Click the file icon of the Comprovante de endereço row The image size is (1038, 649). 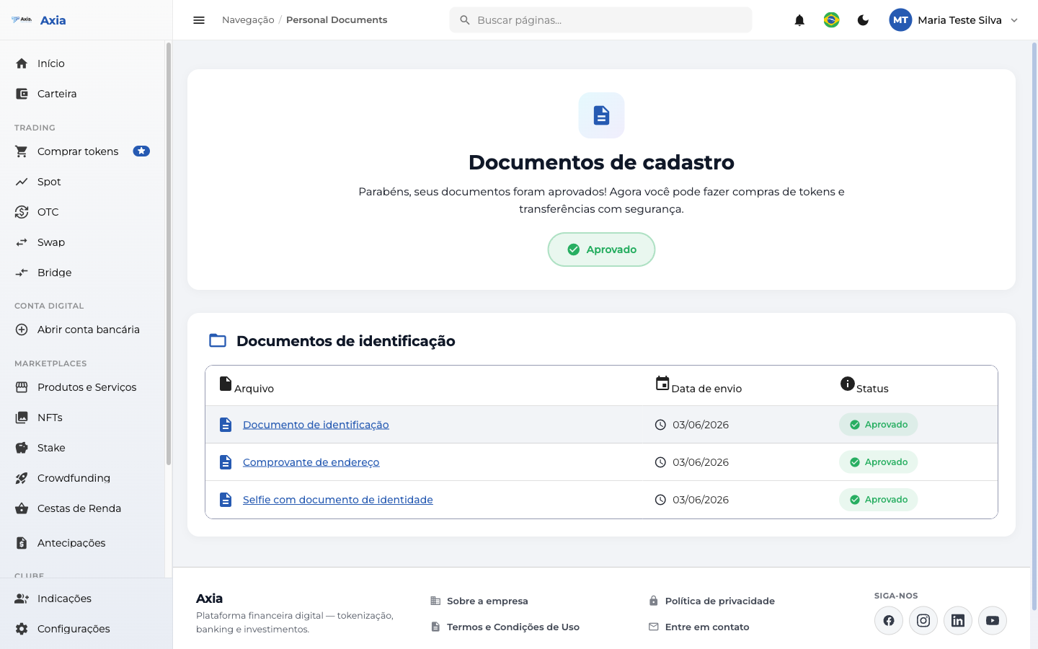[226, 462]
